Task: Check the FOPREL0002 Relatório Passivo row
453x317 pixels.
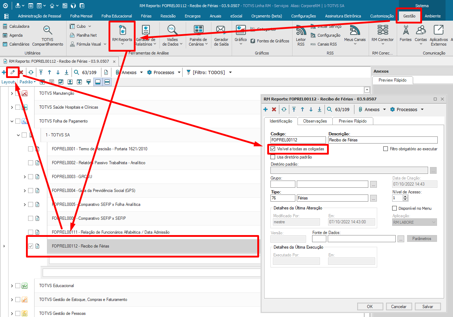Action: (x=31, y=163)
